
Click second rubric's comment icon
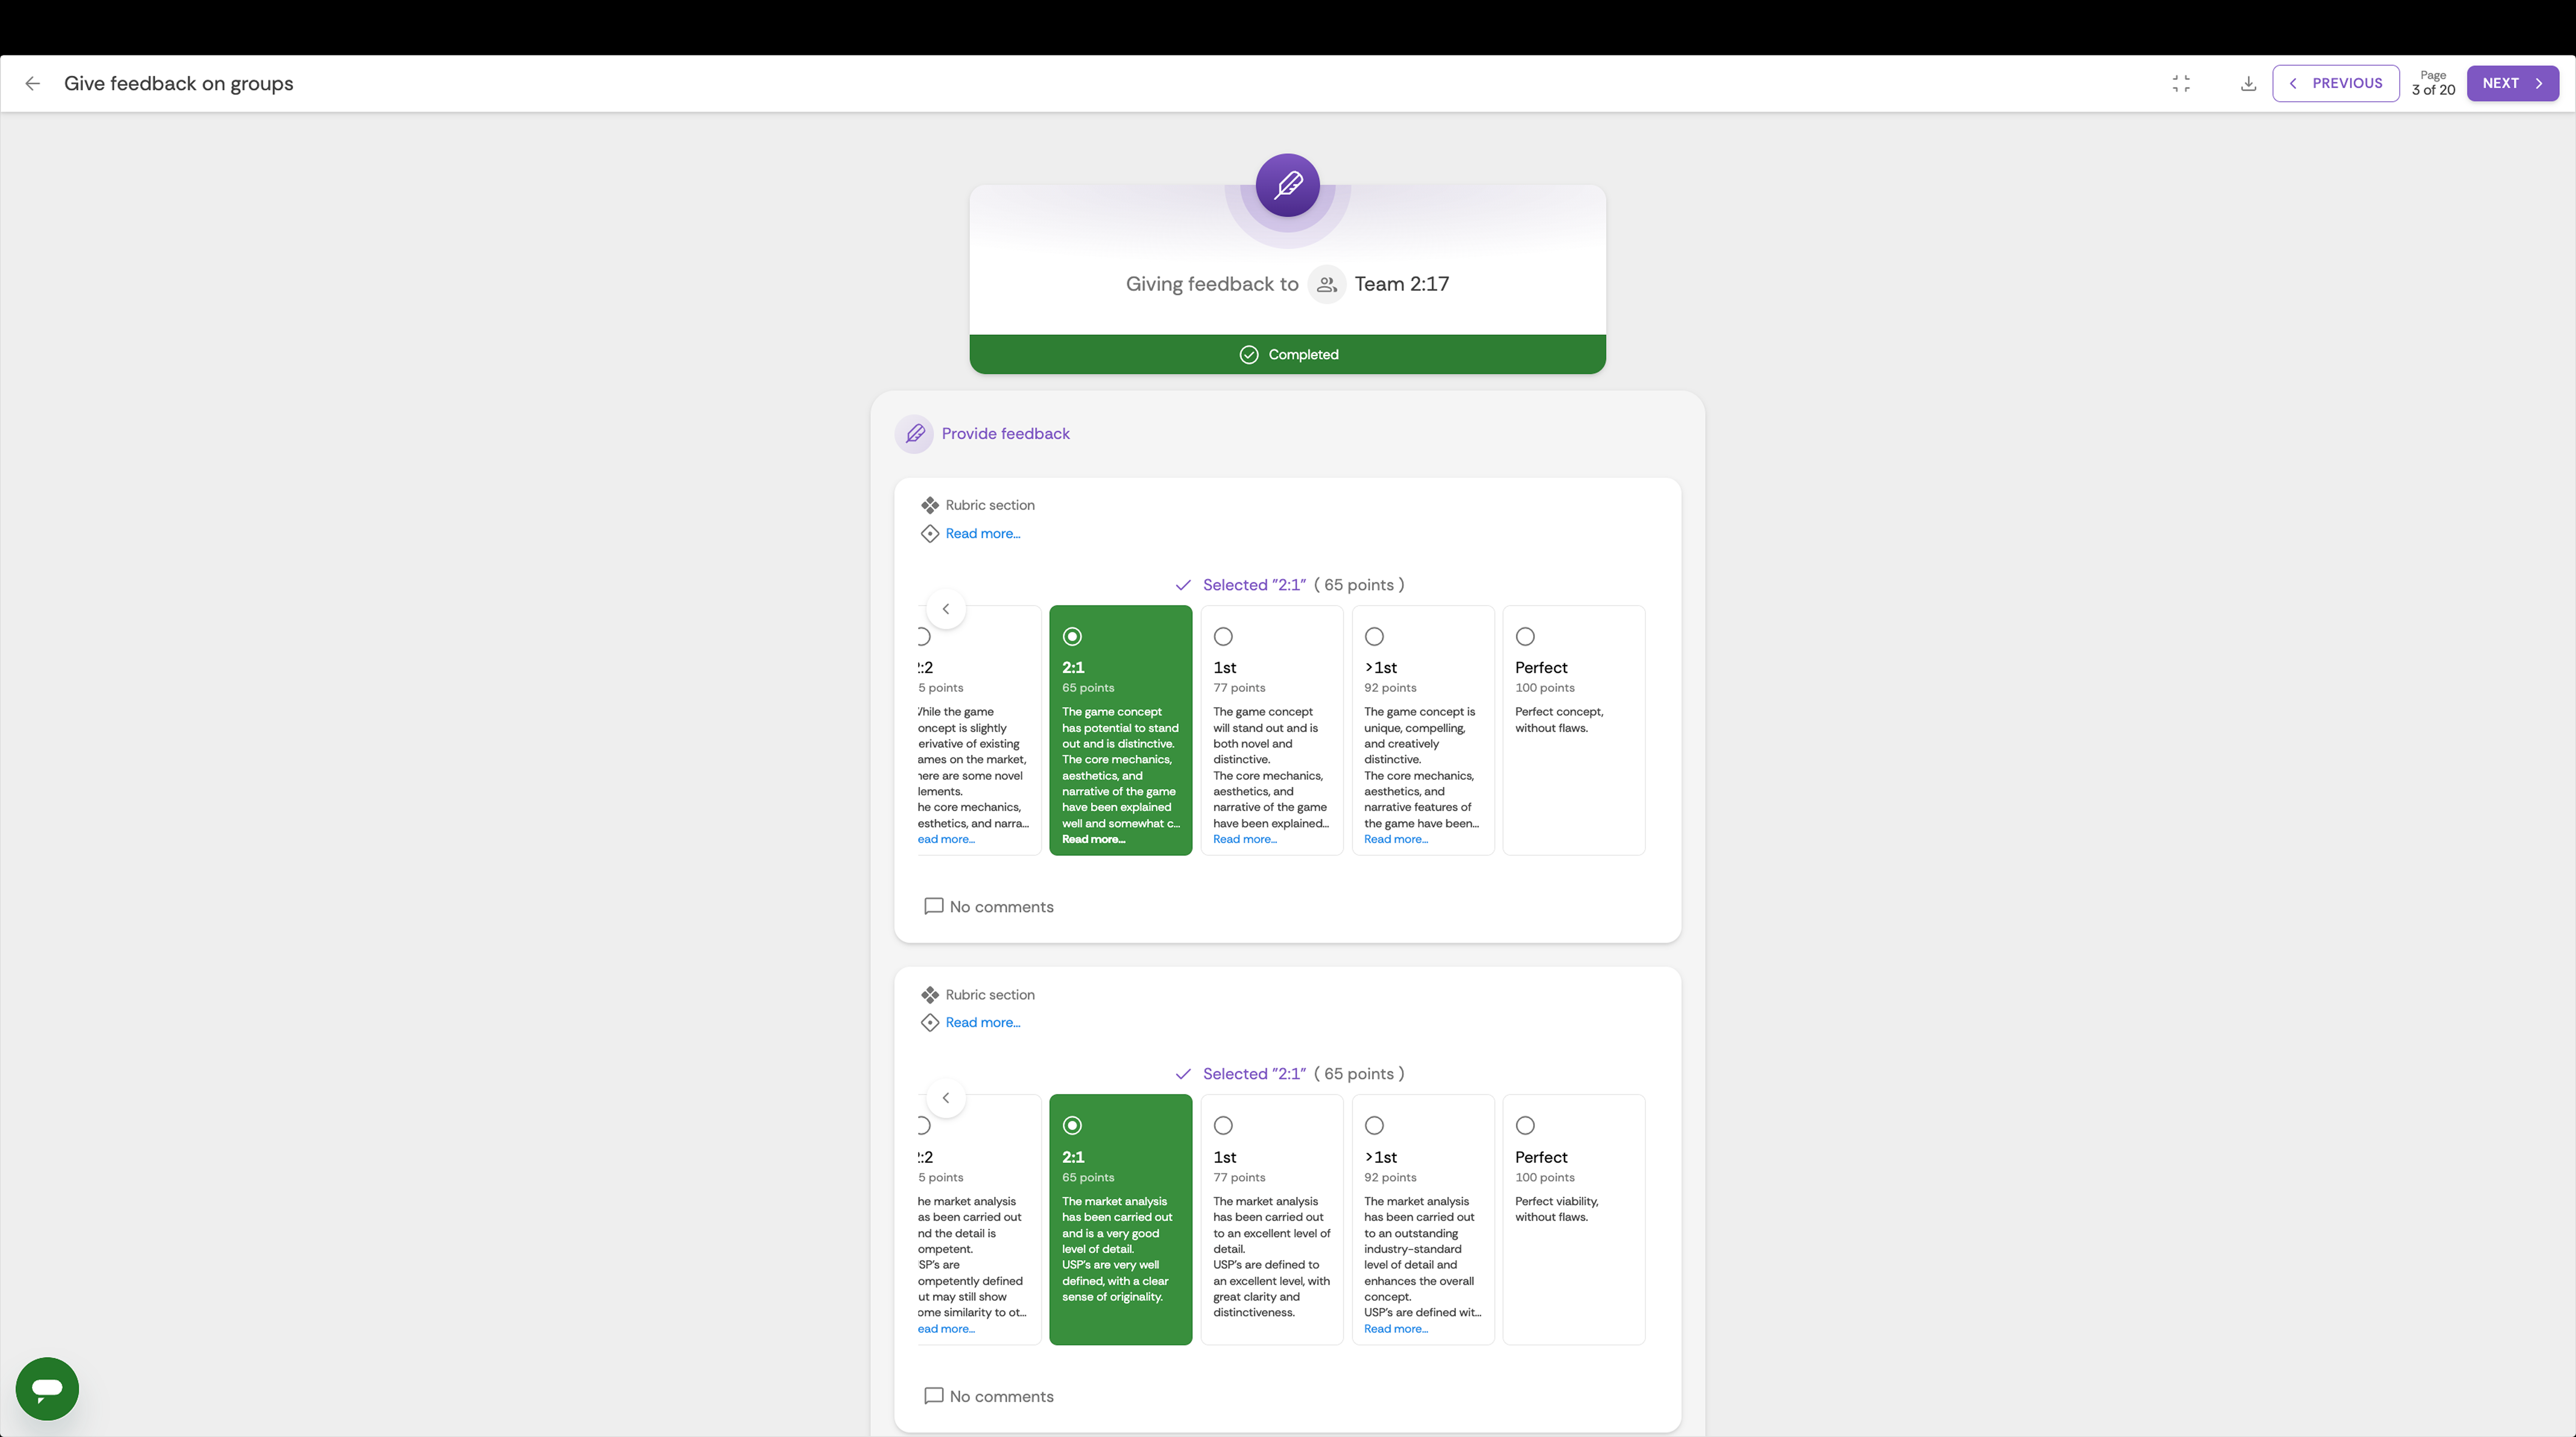933,1396
